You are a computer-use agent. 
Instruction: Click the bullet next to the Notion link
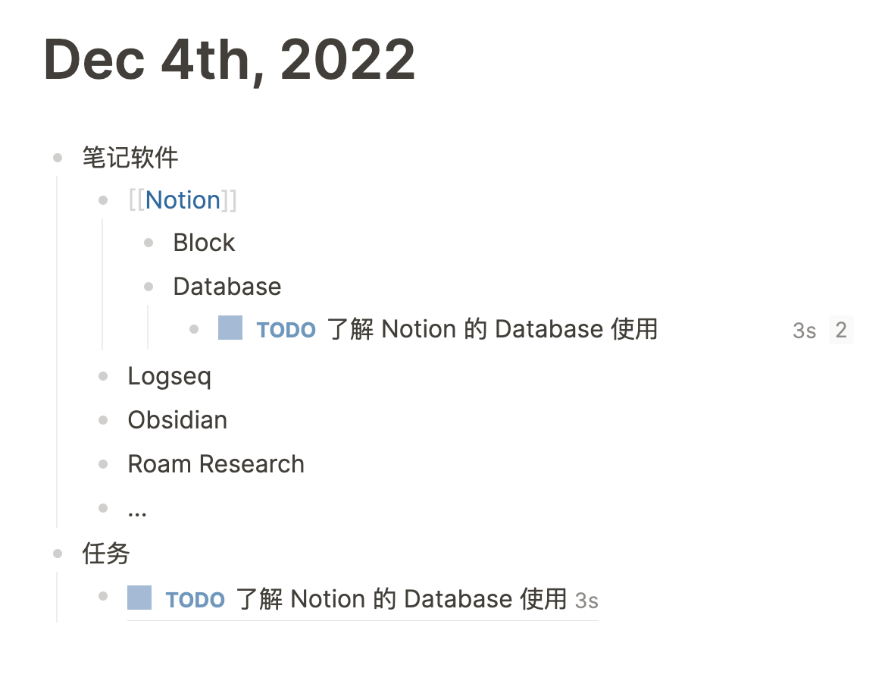click(x=103, y=200)
